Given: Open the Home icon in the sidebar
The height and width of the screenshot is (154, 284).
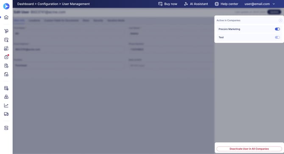Looking at the screenshot, I should [x=6, y=17].
